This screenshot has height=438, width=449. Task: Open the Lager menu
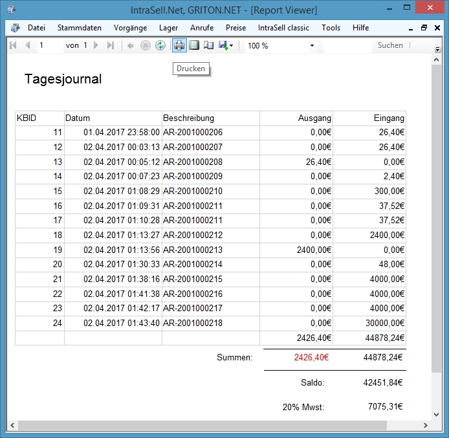(168, 28)
